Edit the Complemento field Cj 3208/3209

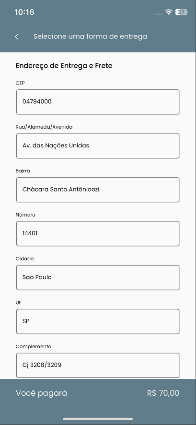98,365
